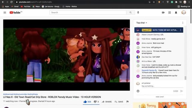Open the Gmail bookmark
The height and width of the screenshot is (108, 192).
(15, 7)
